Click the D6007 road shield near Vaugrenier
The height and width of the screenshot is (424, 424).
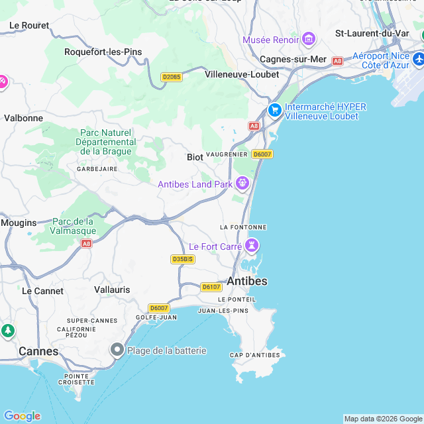(x=262, y=154)
